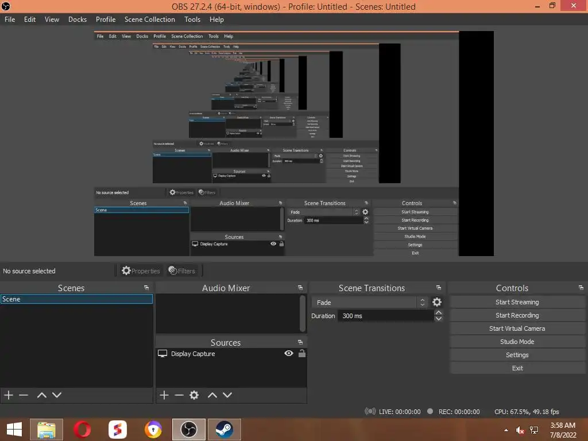Remove source using minus icon in Sources
Viewport: 588px width, 441px height.
click(x=179, y=395)
